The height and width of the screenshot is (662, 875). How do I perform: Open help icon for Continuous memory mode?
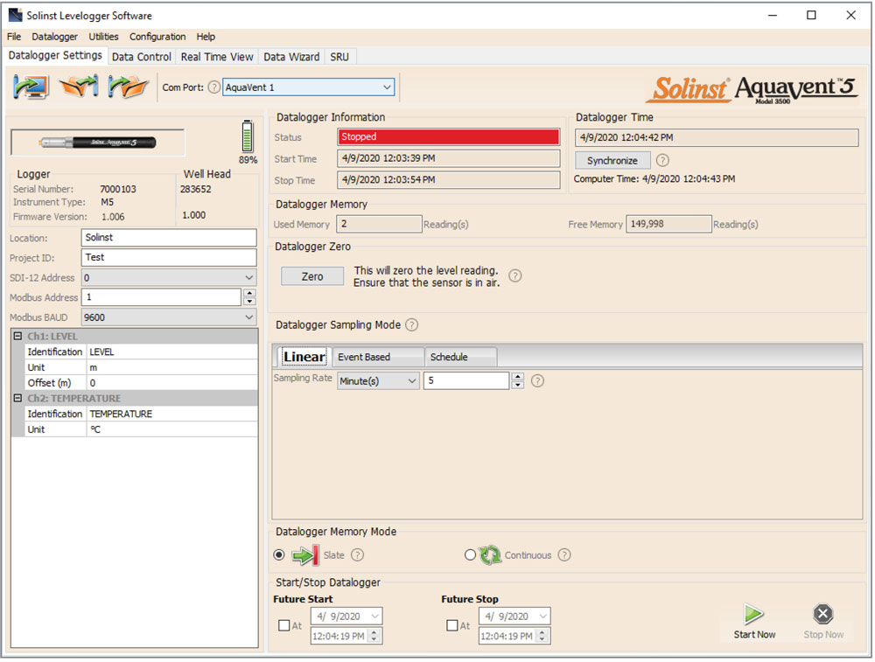[x=564, y=555]
